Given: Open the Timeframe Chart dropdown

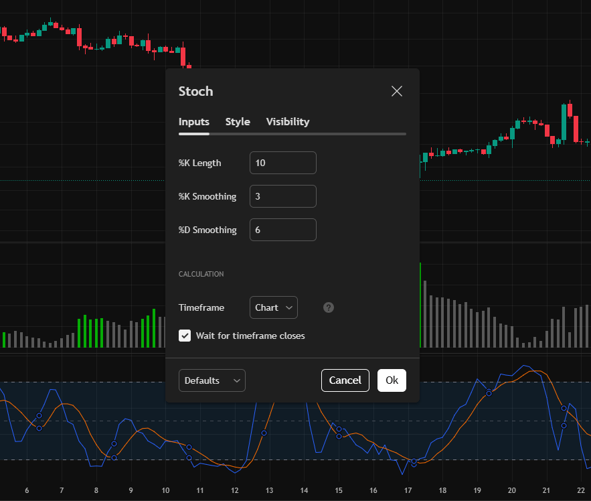Looking at the screenshot, I should 274,307.
